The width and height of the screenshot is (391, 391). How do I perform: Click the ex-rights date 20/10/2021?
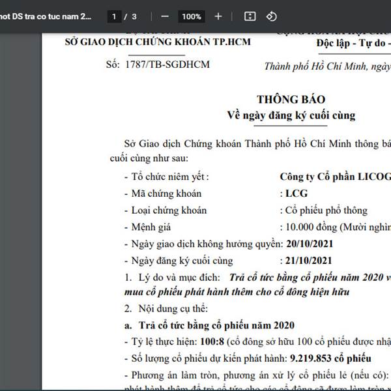pyautogui.click(x=310, y=244)
